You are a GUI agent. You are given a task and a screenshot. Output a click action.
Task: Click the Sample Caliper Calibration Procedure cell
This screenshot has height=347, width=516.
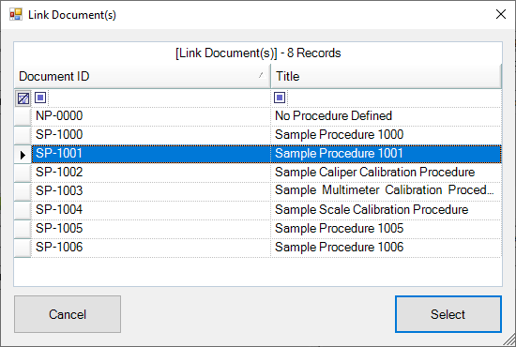tap(386, 173)
